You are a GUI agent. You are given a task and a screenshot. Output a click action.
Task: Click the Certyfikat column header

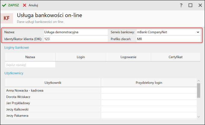(175, 57)
